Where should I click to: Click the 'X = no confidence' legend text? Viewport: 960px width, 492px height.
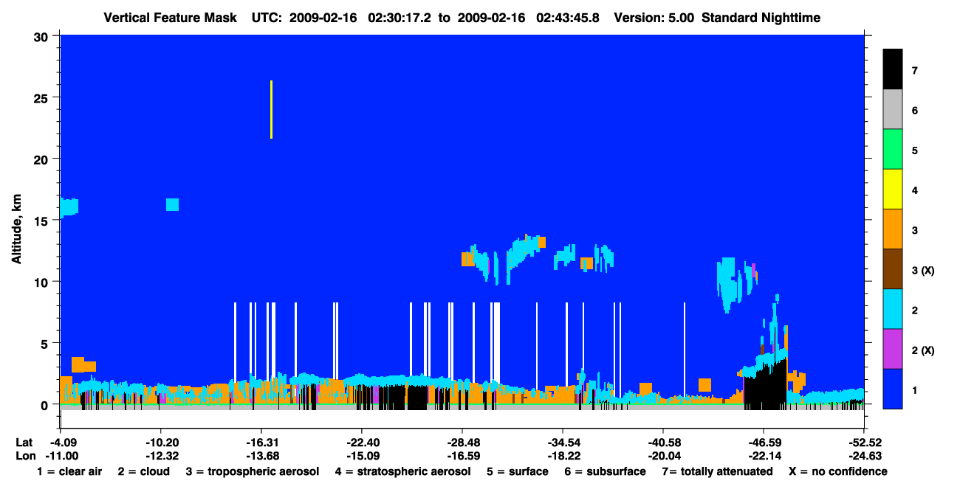(838, 471)
